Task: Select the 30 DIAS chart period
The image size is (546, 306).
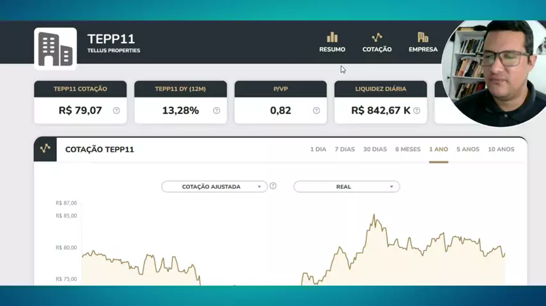Action: [375, 149]
